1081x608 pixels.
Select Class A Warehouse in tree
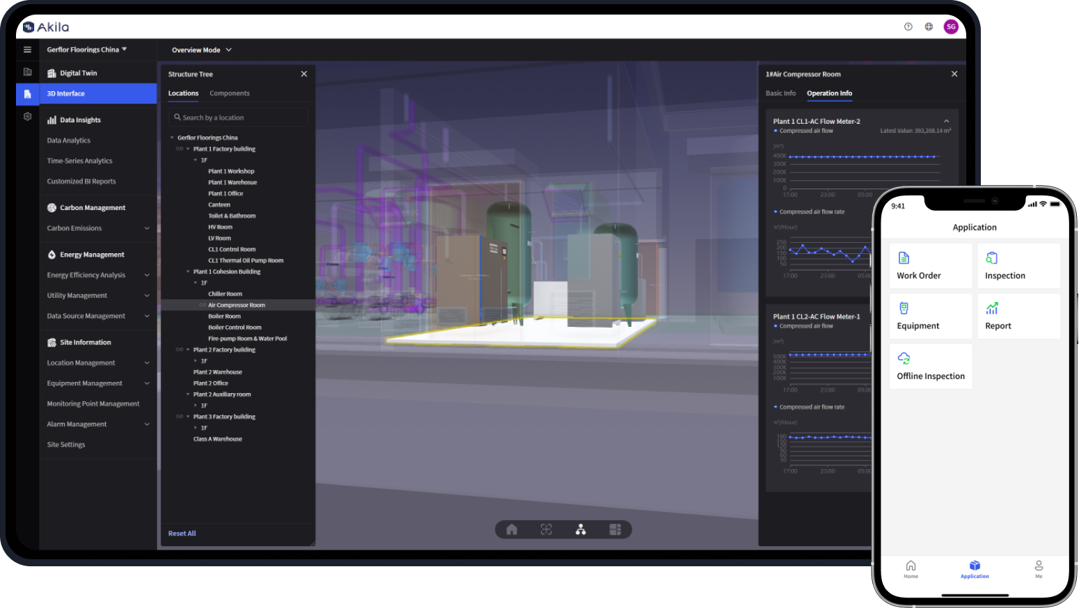[x=218, y=439]
